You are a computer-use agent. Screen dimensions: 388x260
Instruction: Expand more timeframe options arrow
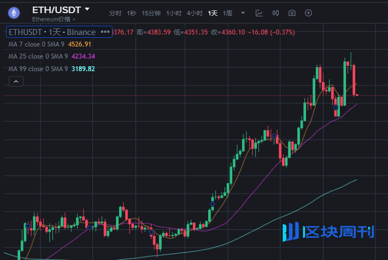(x=243, y=13)
